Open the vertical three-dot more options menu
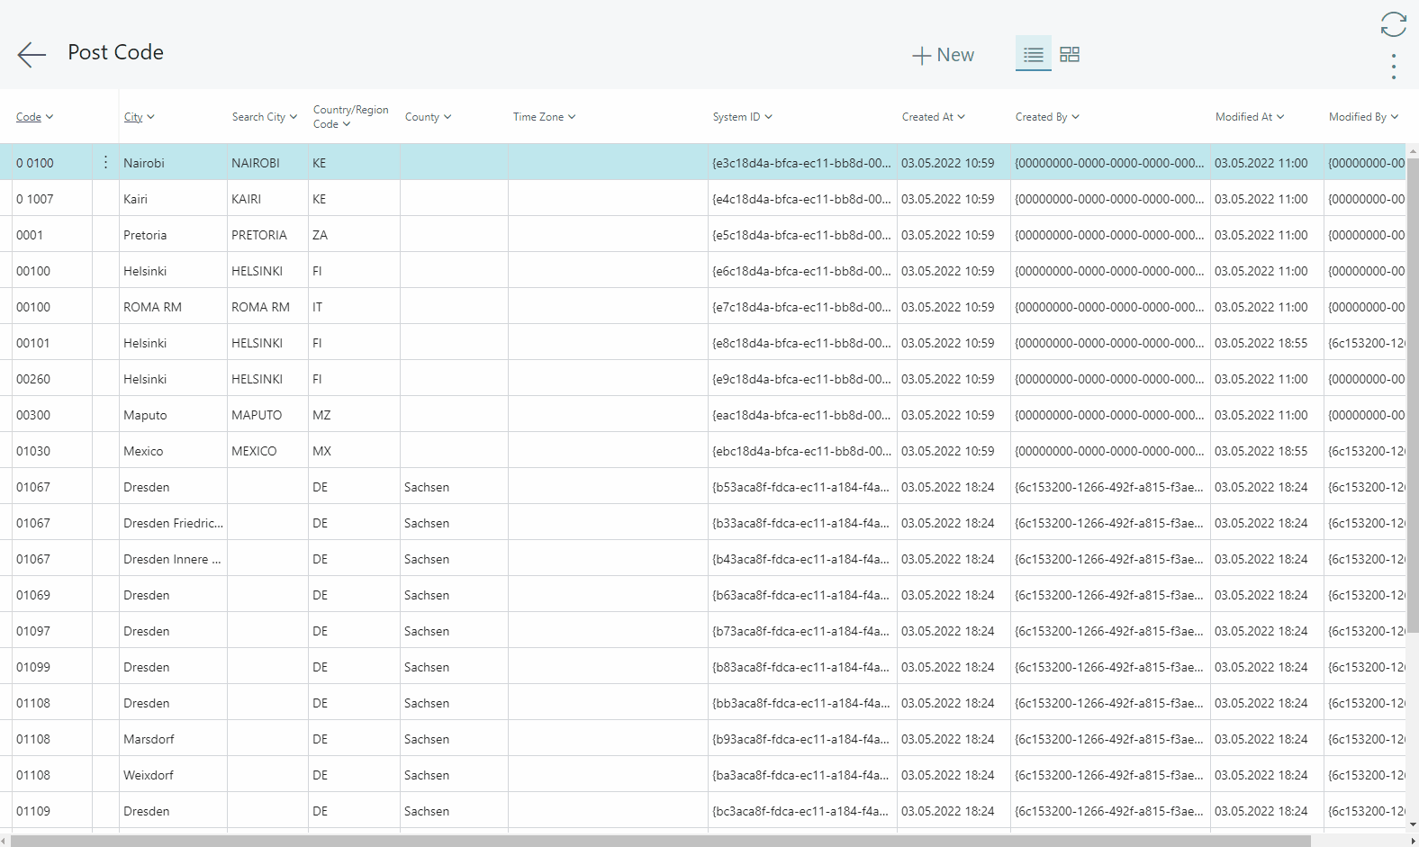 [x=1393, y=67]
